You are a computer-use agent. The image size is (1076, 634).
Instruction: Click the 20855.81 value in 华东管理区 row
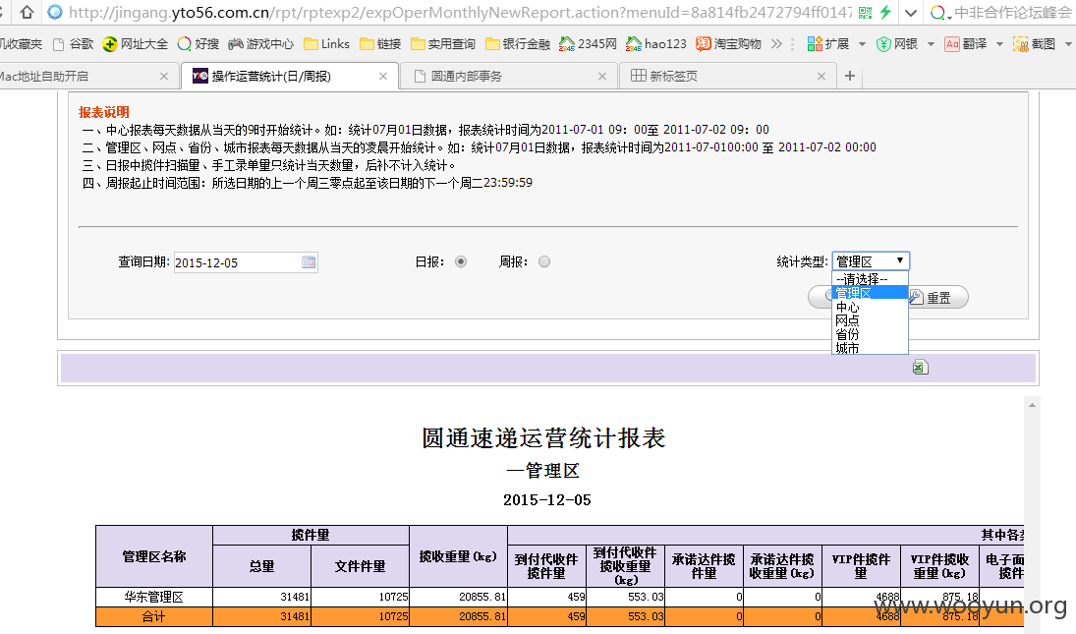(482, 597)
